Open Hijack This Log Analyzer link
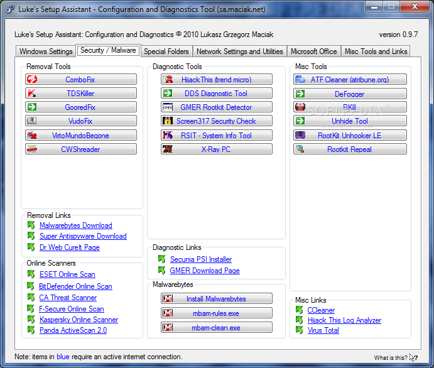Viewport: 434px width, 368px height. 344,320
